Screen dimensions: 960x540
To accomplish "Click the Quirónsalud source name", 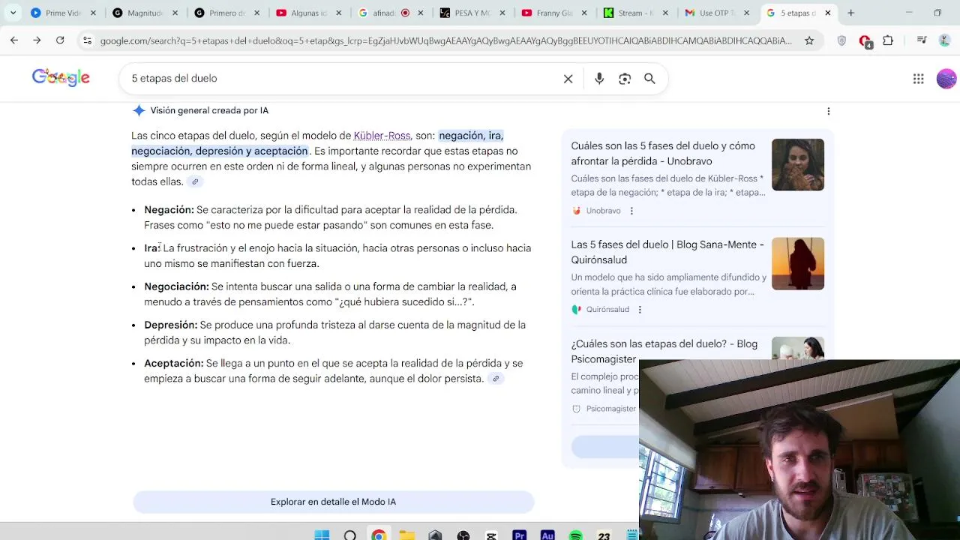I will pyautogui.click(x=607, y=310).
